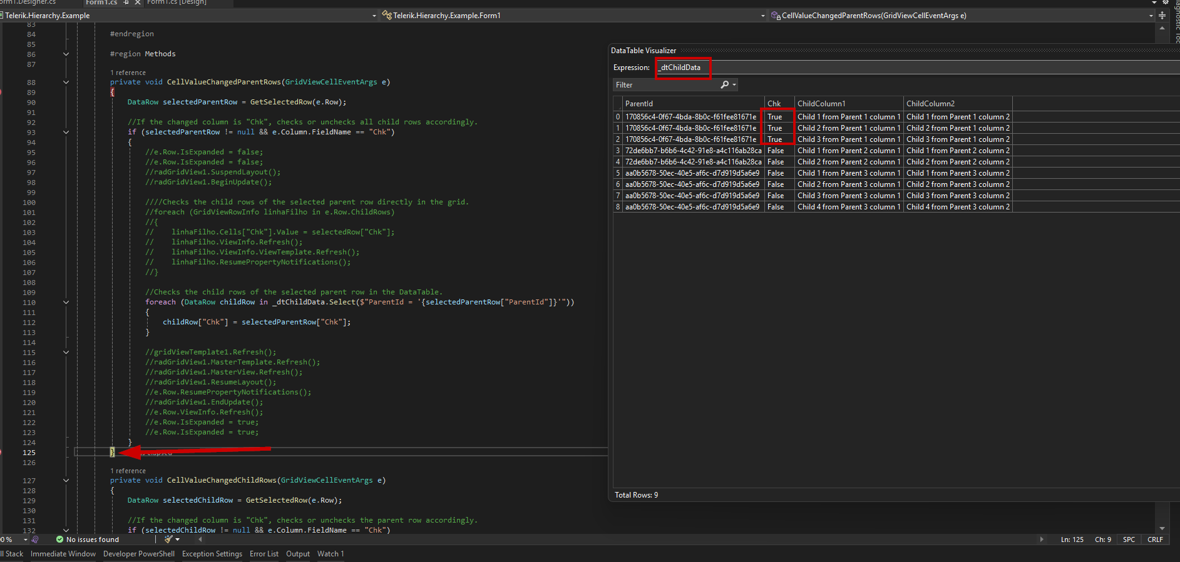Switch to the Form1.cs [Design] tab
The height and width of the screenshot is (562, 1180).
(x=177, y=3)
